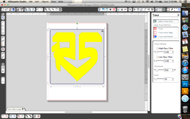The width and height of the screenshot is (190, 119).
Task: Fit the page to window
Action: click(x=60, y=10)
